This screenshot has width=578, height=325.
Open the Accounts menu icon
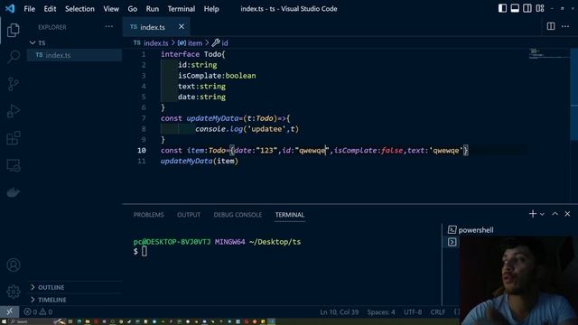pyautogui.click(x=14, y=265)
